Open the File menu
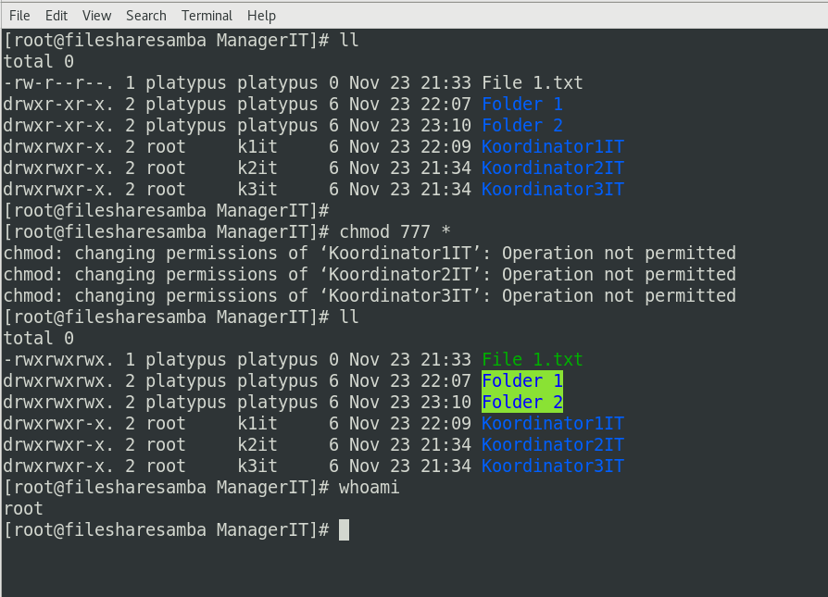Viewport: 828px width, 597px height. pos(19,15)
